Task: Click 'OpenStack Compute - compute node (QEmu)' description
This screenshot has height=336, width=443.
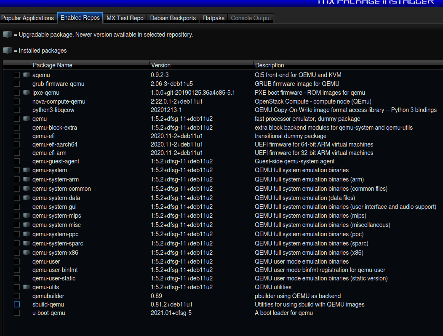Action: pos(313,101)
